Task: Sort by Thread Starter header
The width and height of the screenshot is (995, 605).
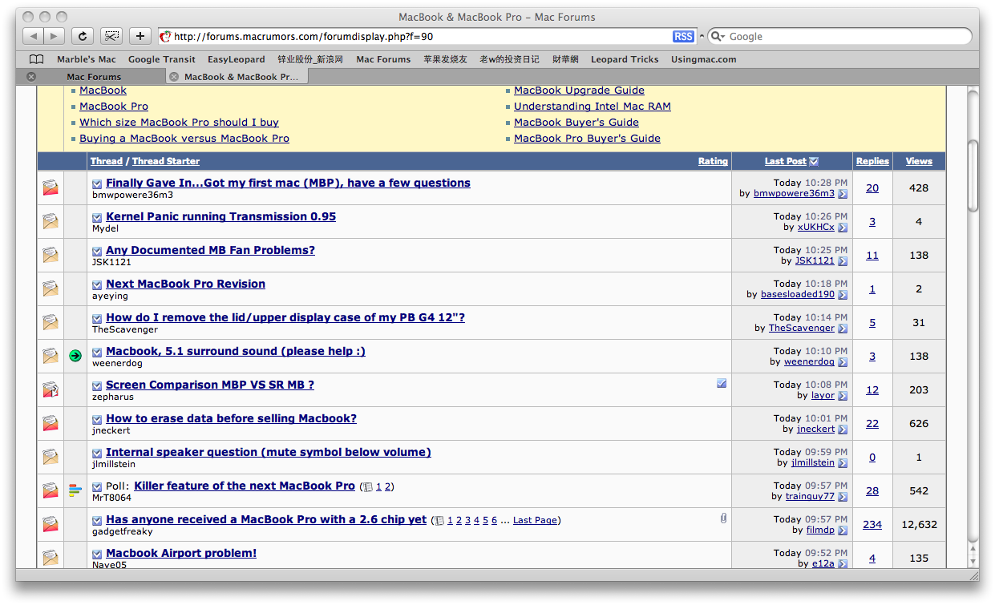Action: (166, 161)
